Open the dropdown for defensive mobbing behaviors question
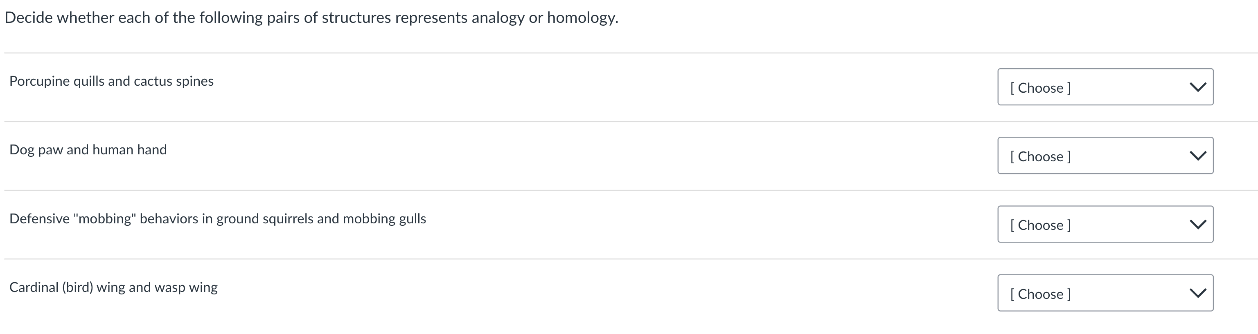 coord(1105,224)
